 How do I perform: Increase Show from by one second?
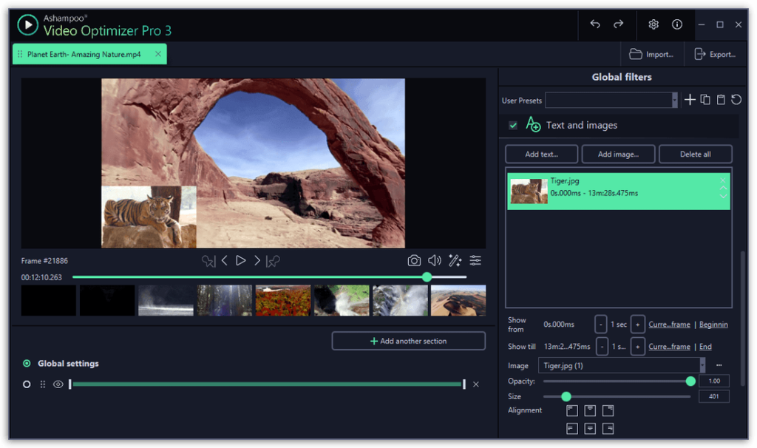tap(637, 325)
